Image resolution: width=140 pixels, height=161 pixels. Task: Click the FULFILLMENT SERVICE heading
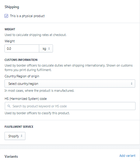(x=19, y=127)
